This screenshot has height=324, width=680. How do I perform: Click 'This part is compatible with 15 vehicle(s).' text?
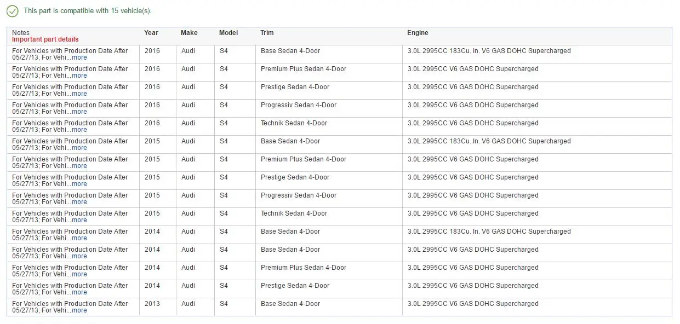click(x=88, y=11)
